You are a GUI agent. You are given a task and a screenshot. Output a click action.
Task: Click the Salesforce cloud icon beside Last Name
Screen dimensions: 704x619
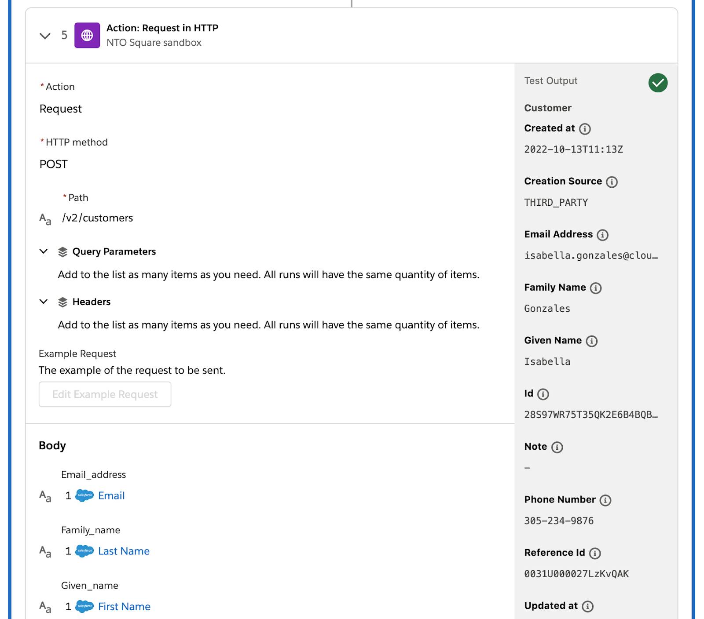pyautogui.click(x=84, y=551)
